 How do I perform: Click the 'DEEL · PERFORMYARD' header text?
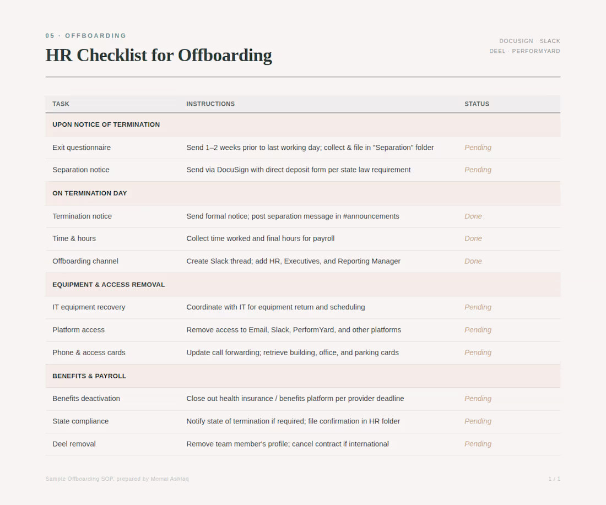[x=524, y=51]
